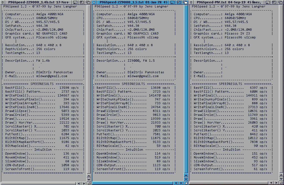Close the P96Speed-ZZ9000_1.5.txt window

click(x=94, y=2)
